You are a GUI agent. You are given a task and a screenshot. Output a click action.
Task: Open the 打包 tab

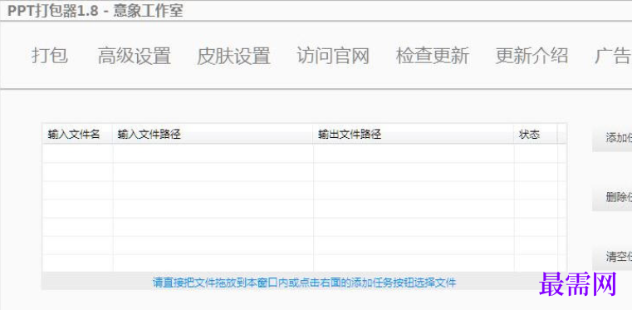click(x=50, y=56)
